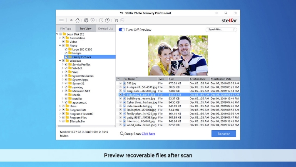
Task: Click the Stellar logo
Action: [229, 20]
